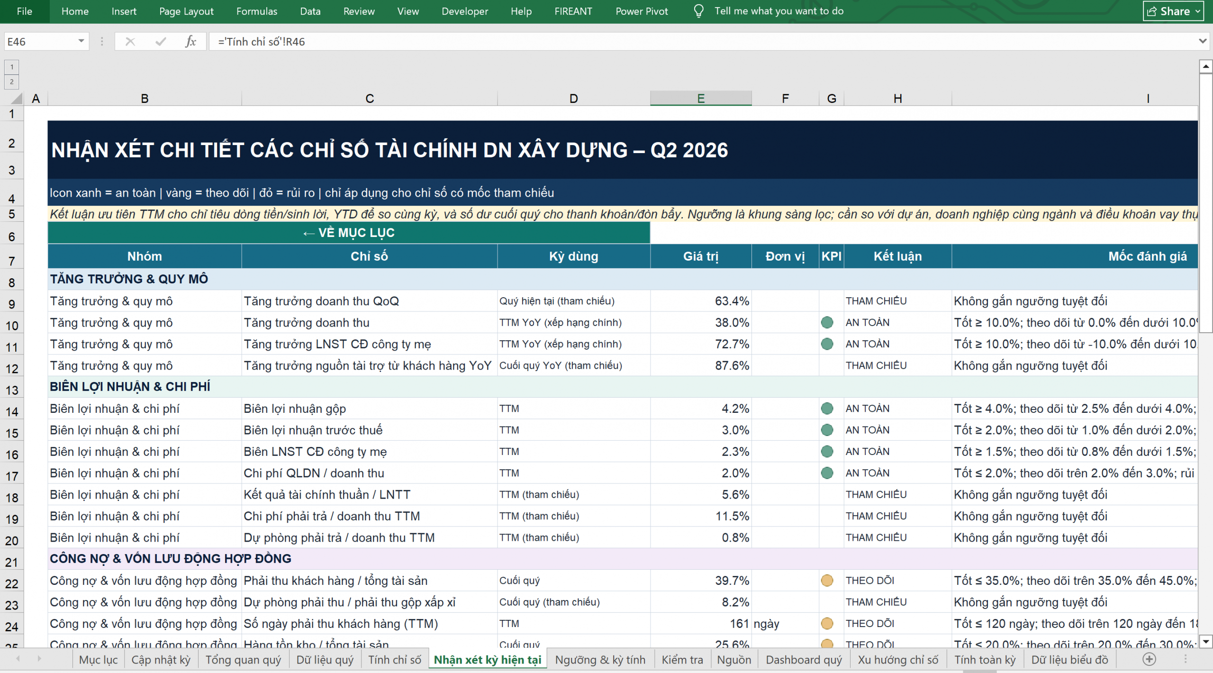Click the vertical scrollbar down arrow
Viewport: 1213px width, 673px height.
point(1206,642)
